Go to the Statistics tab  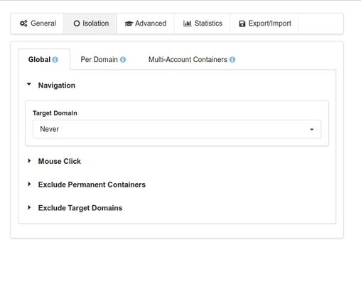click(x=202, y=24)
